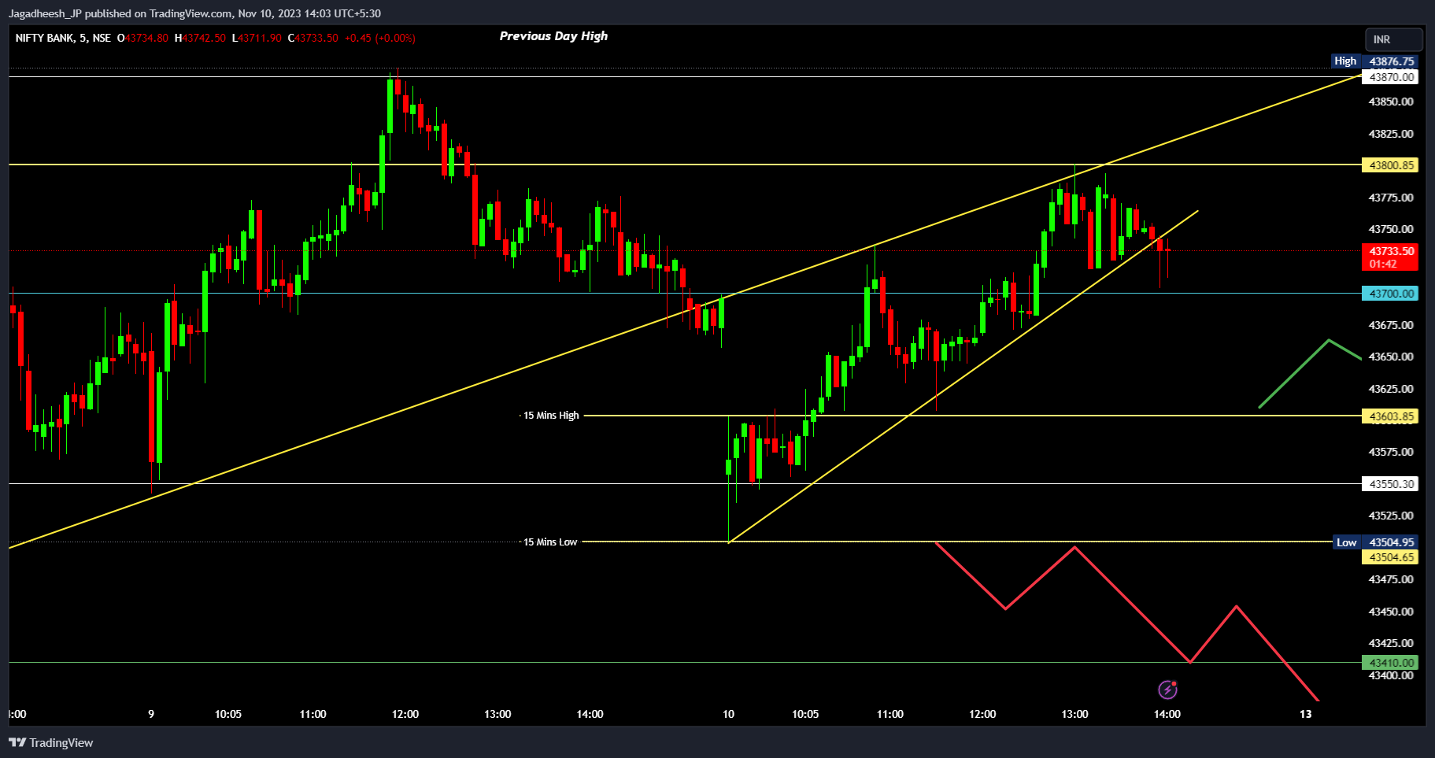
Task: Click the date marker 10 on time axis
Action: [729, 714]
